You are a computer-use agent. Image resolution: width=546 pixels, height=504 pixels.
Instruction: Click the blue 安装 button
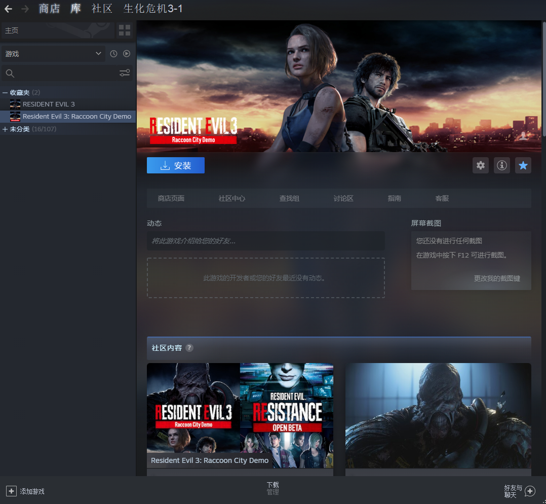tap(176, 165)
